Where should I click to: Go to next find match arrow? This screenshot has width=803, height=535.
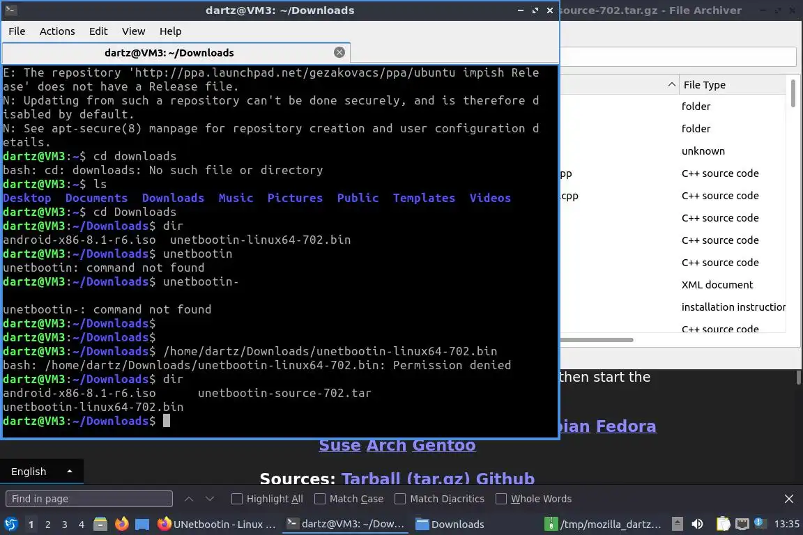(209, 499)
